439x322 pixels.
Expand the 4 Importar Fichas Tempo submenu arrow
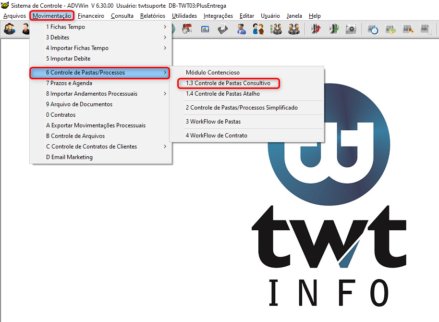tap(165, 48)
